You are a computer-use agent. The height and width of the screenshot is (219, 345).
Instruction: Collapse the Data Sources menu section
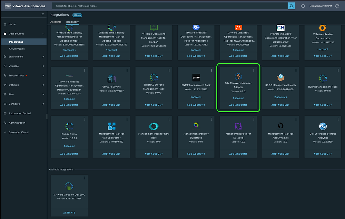coord(43,34)
